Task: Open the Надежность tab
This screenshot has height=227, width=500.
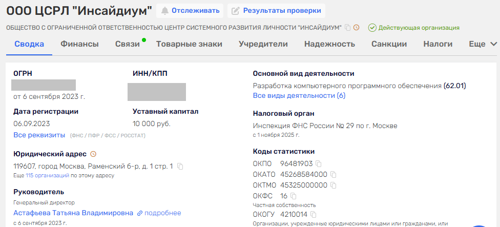Action: pos(330,44)
